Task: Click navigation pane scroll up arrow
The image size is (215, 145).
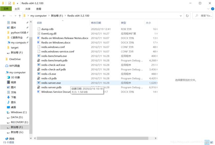Action: tap(31, 22)
